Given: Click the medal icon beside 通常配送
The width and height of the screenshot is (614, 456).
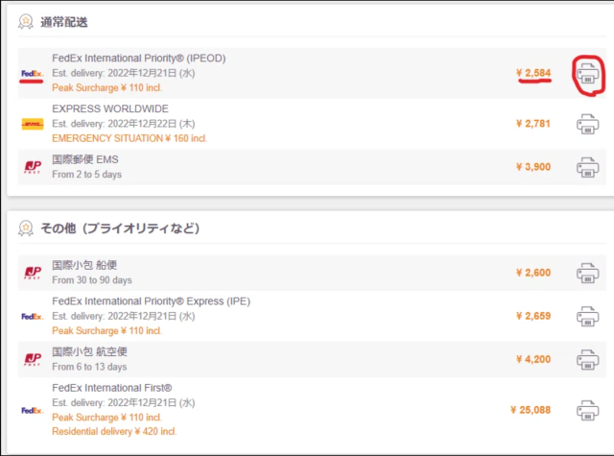Looking at the screenshot, I should (26, 21).
